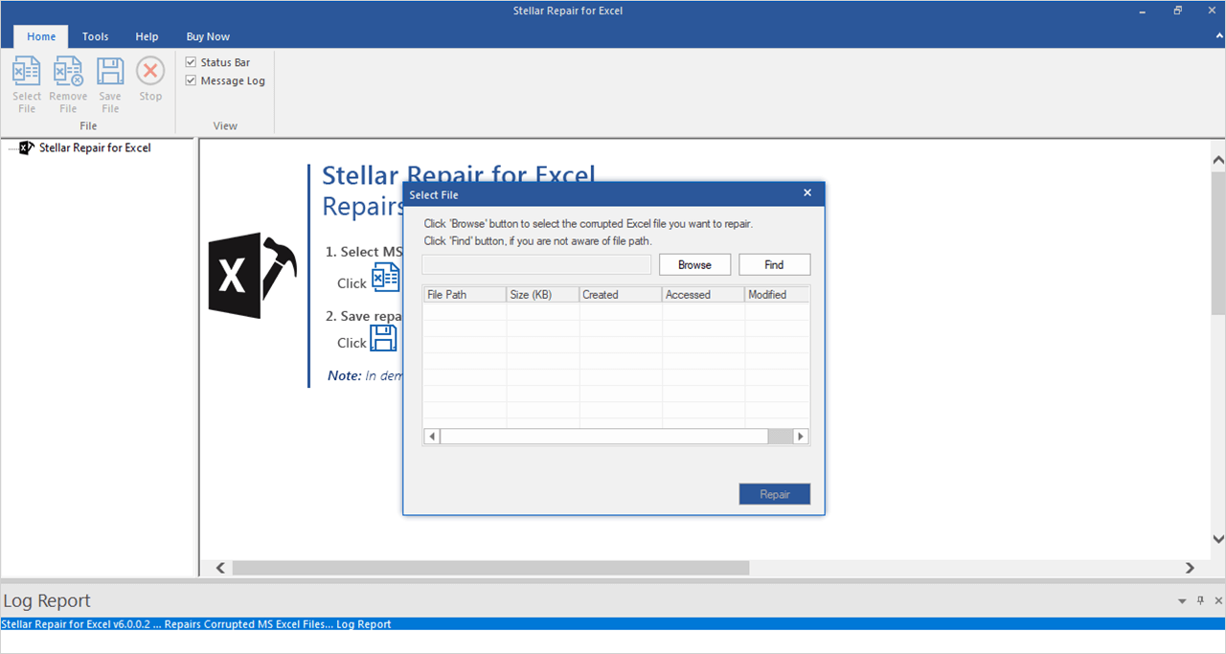Click the floppy disk icon in step 2

pos(383,338)
